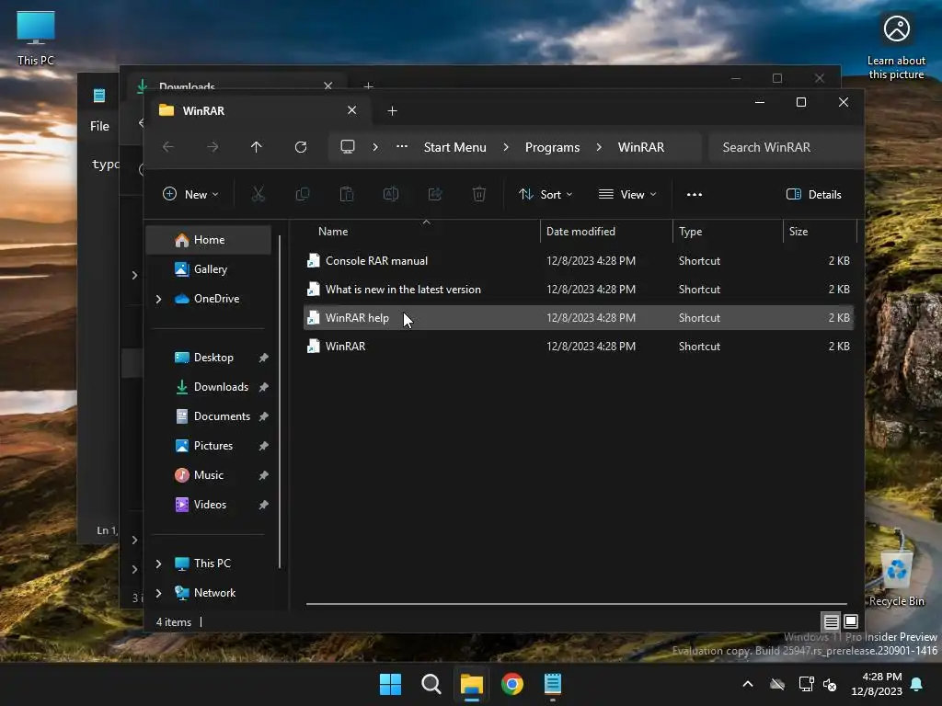Expand chevron after Start Menu in breadcrumb
Image resolution: width=942 pixels, height=706 pixels.
pos(506,147)
